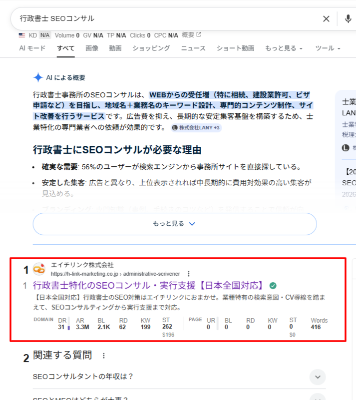The width and height of the screenshot is (356, 400).
Task: Open three-dot menu beside h-link-marketing URL
Action: (189, 274)
